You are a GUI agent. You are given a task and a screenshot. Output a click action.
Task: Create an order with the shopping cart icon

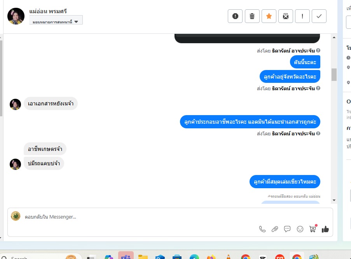(x=313, y=229)
